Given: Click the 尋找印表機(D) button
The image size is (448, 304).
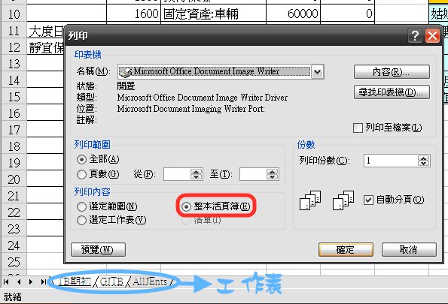Looking at the screenshot, I should tap(392, 92).
